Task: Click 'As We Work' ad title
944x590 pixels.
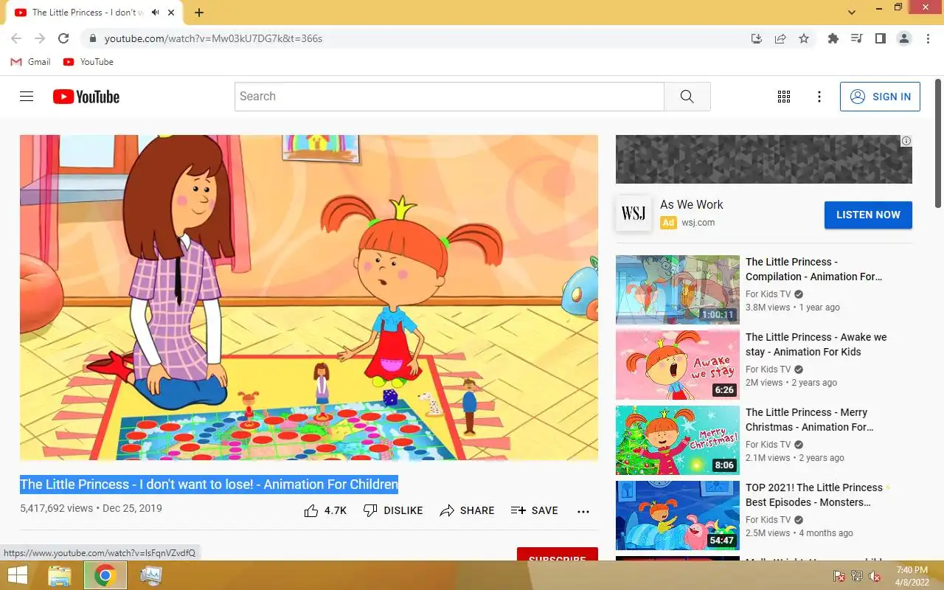Action: (691, 204)
